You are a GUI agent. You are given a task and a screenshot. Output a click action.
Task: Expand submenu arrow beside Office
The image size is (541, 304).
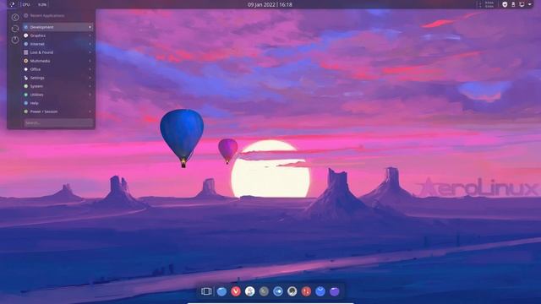(x=90, y=69)
